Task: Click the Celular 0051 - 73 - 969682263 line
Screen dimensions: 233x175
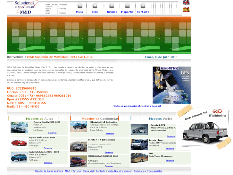Action: [x=39, y=96]
